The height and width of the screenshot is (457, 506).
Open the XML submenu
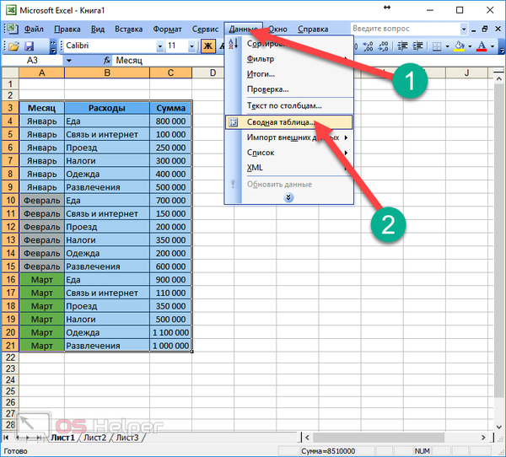click(x=288, y=168)
